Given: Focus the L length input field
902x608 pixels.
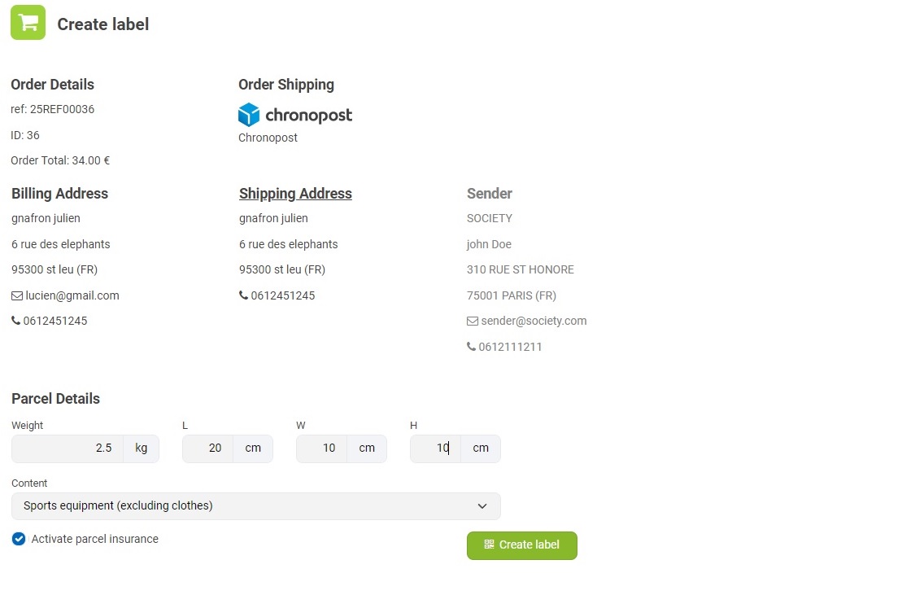Looking at the screenshot, I should click(207, 448).
